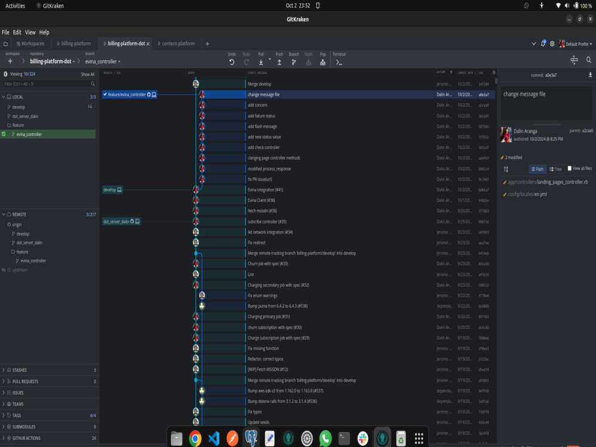Select remote origin evina_controller branch

(x=33, y=261)
